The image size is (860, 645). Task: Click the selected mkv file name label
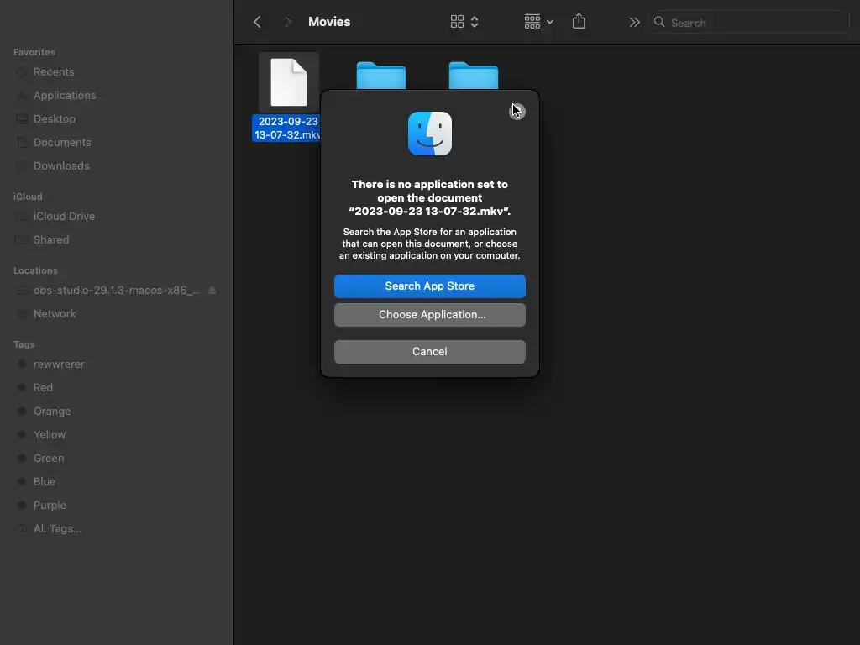pyautogui.click(x=287, y=128)
